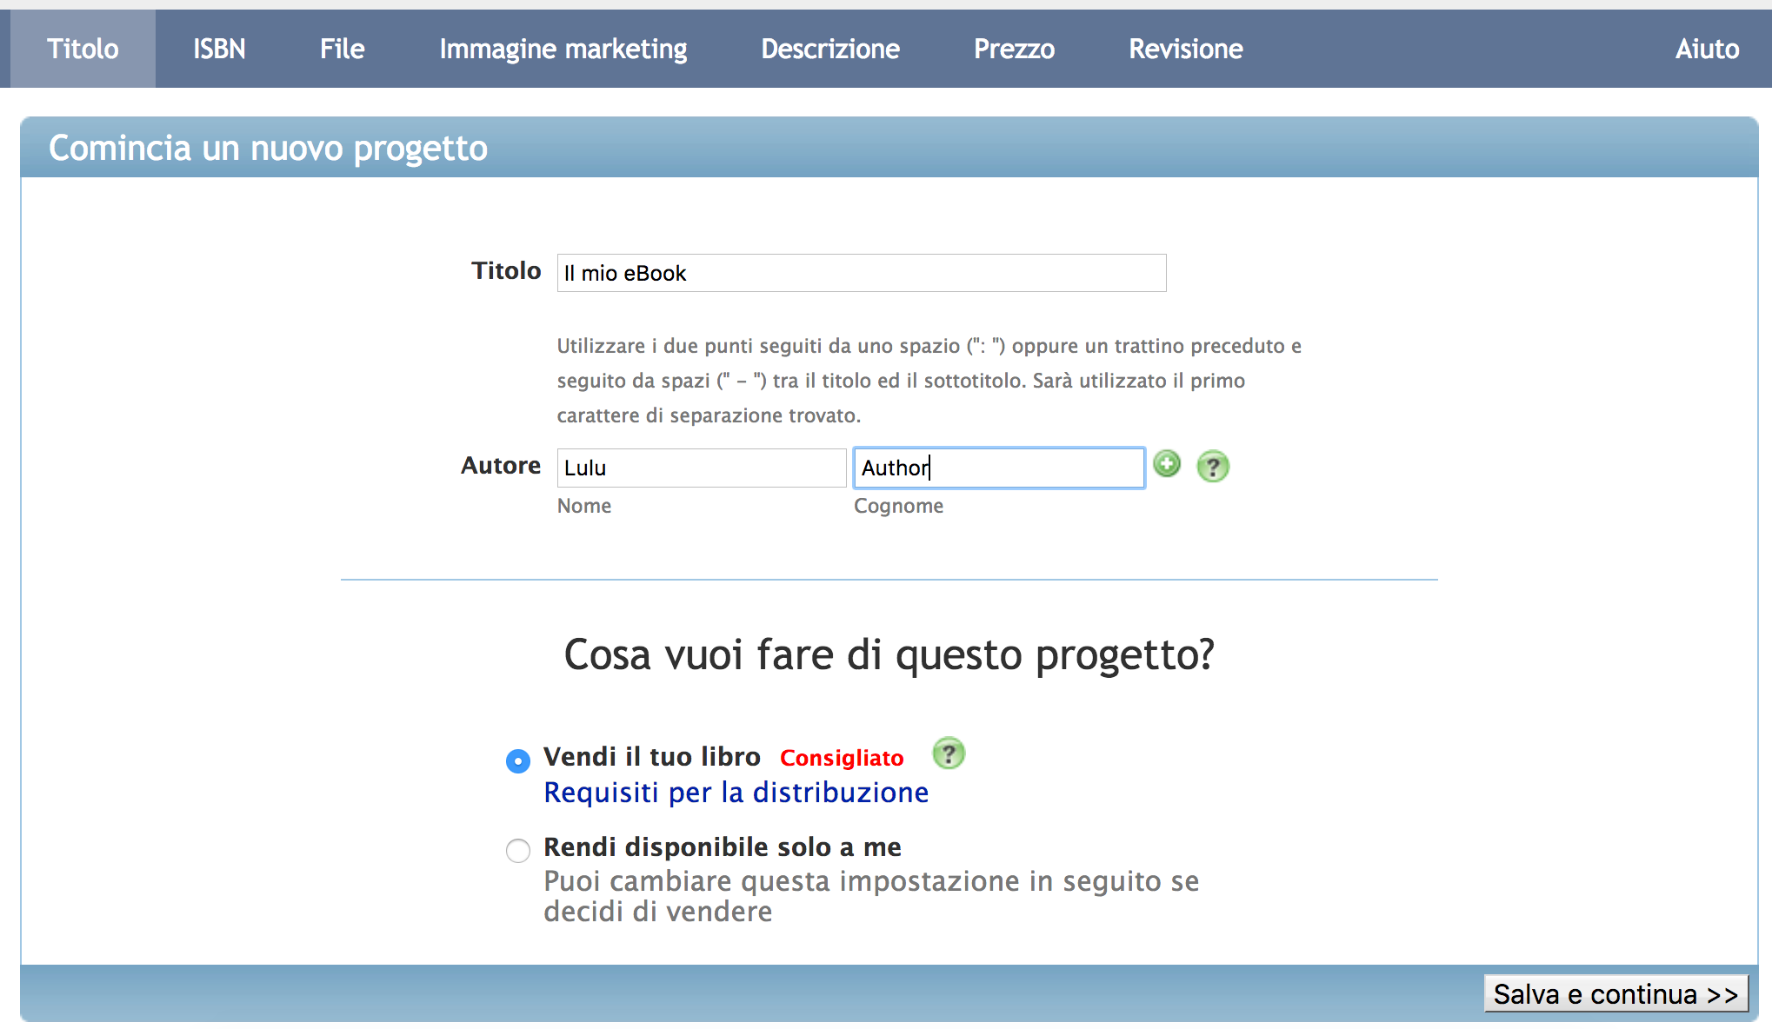Open the Aiuto help link
Viewport: 1772px width, 1029px height.
coord(1708,49)
